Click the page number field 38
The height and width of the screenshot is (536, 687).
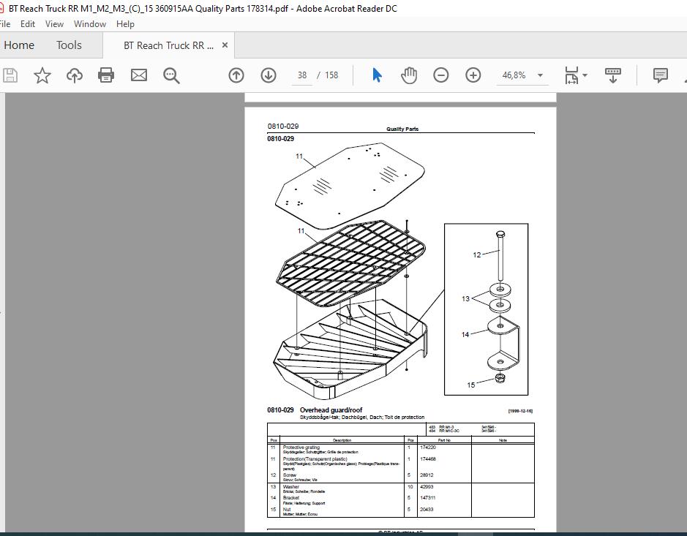click(x=302, y=75)
